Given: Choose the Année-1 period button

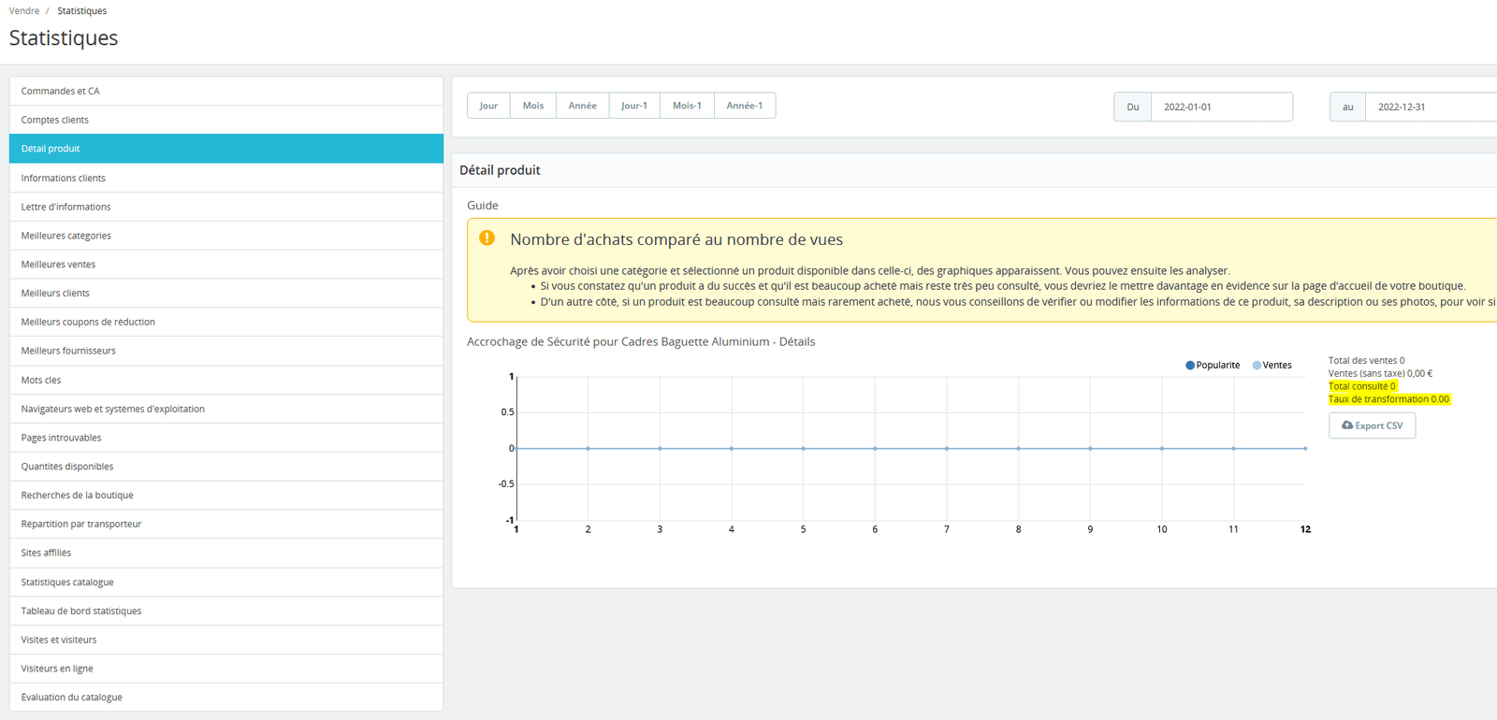Looking at the screenshot, I should click(x=745, y=106).
